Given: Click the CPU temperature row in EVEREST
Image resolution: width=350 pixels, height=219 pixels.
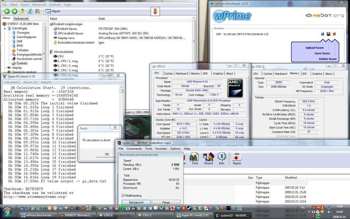Looking at the screenshot, I should click(121, 56).
